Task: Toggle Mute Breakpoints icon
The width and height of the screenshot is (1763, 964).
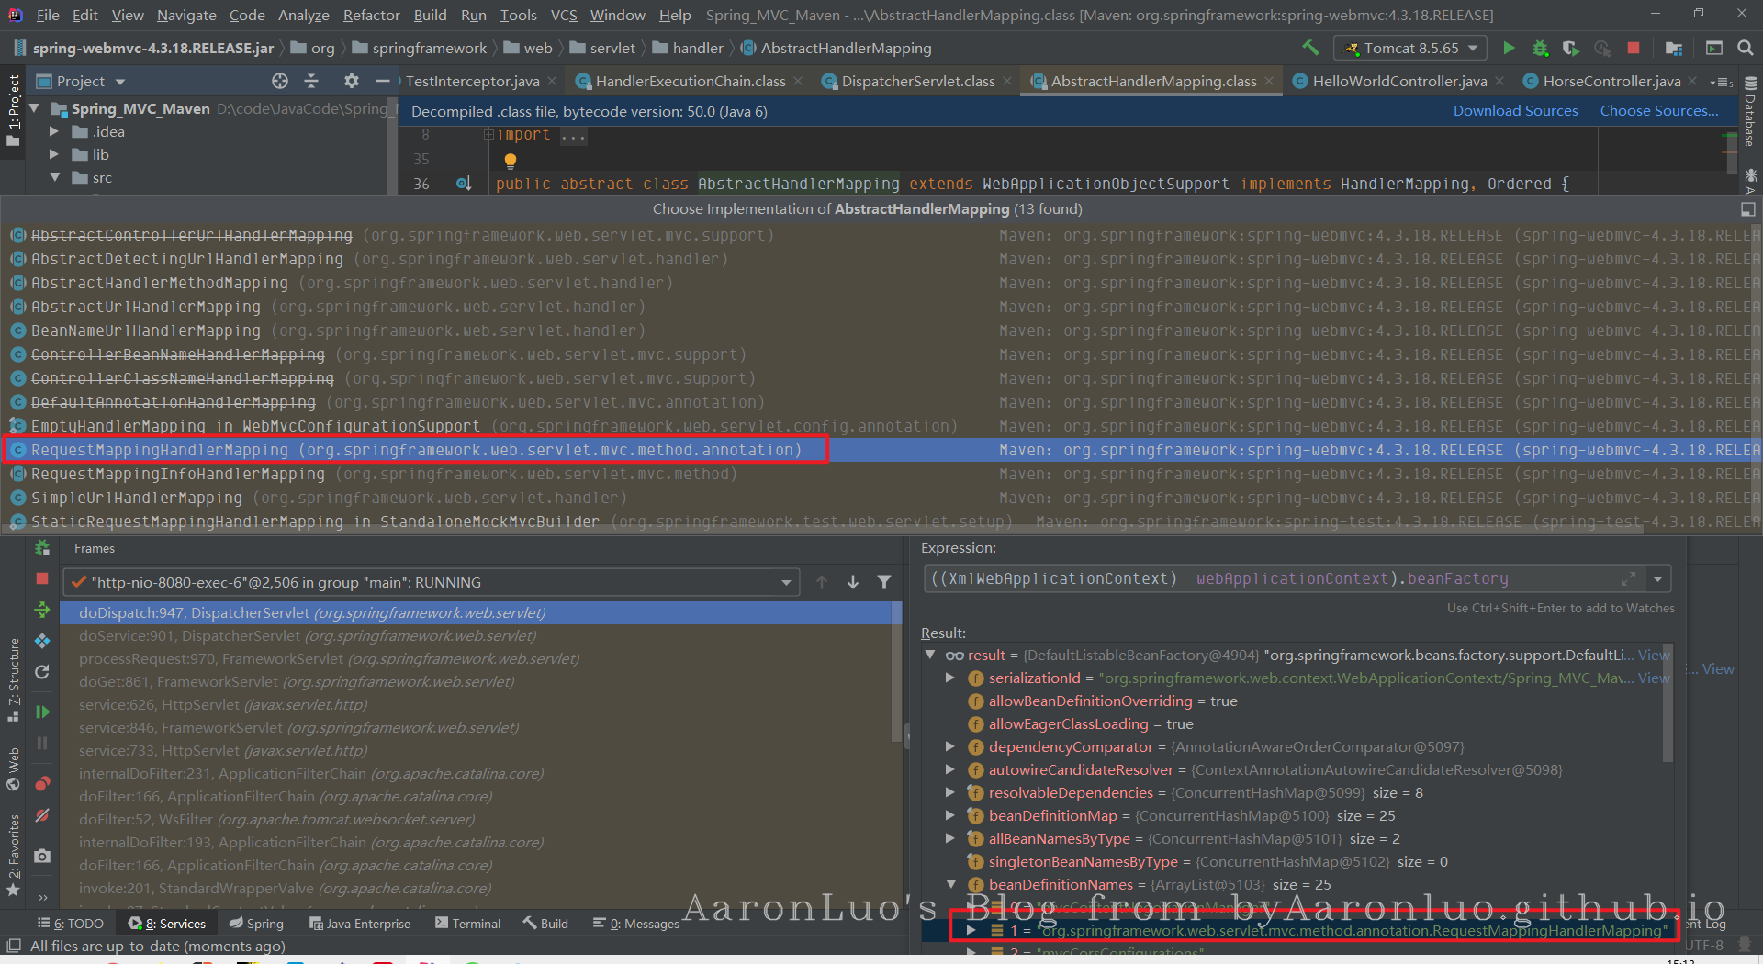Action: [42, 815]
